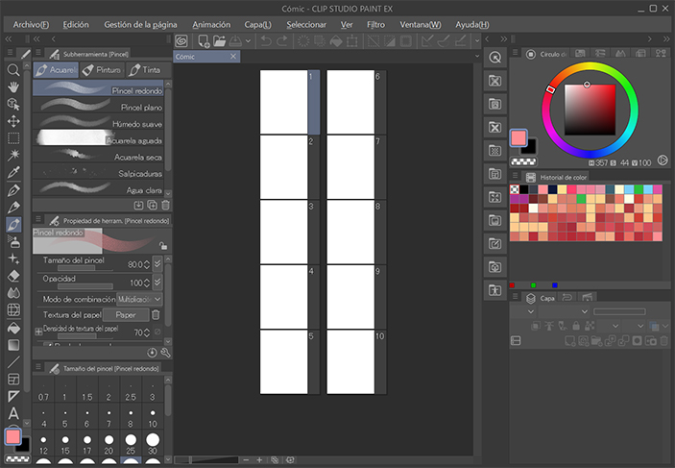Click the Paper texture button
The height and width of the screenshot is (468, 675).
tap(126, 314)
